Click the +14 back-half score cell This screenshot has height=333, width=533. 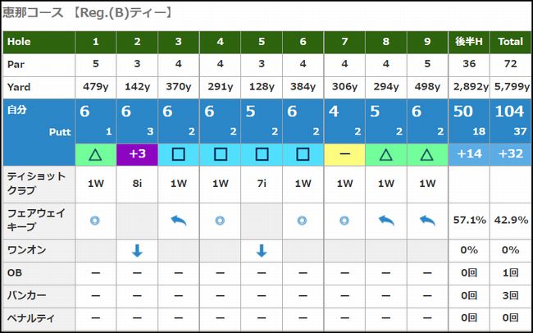point(469,154)
